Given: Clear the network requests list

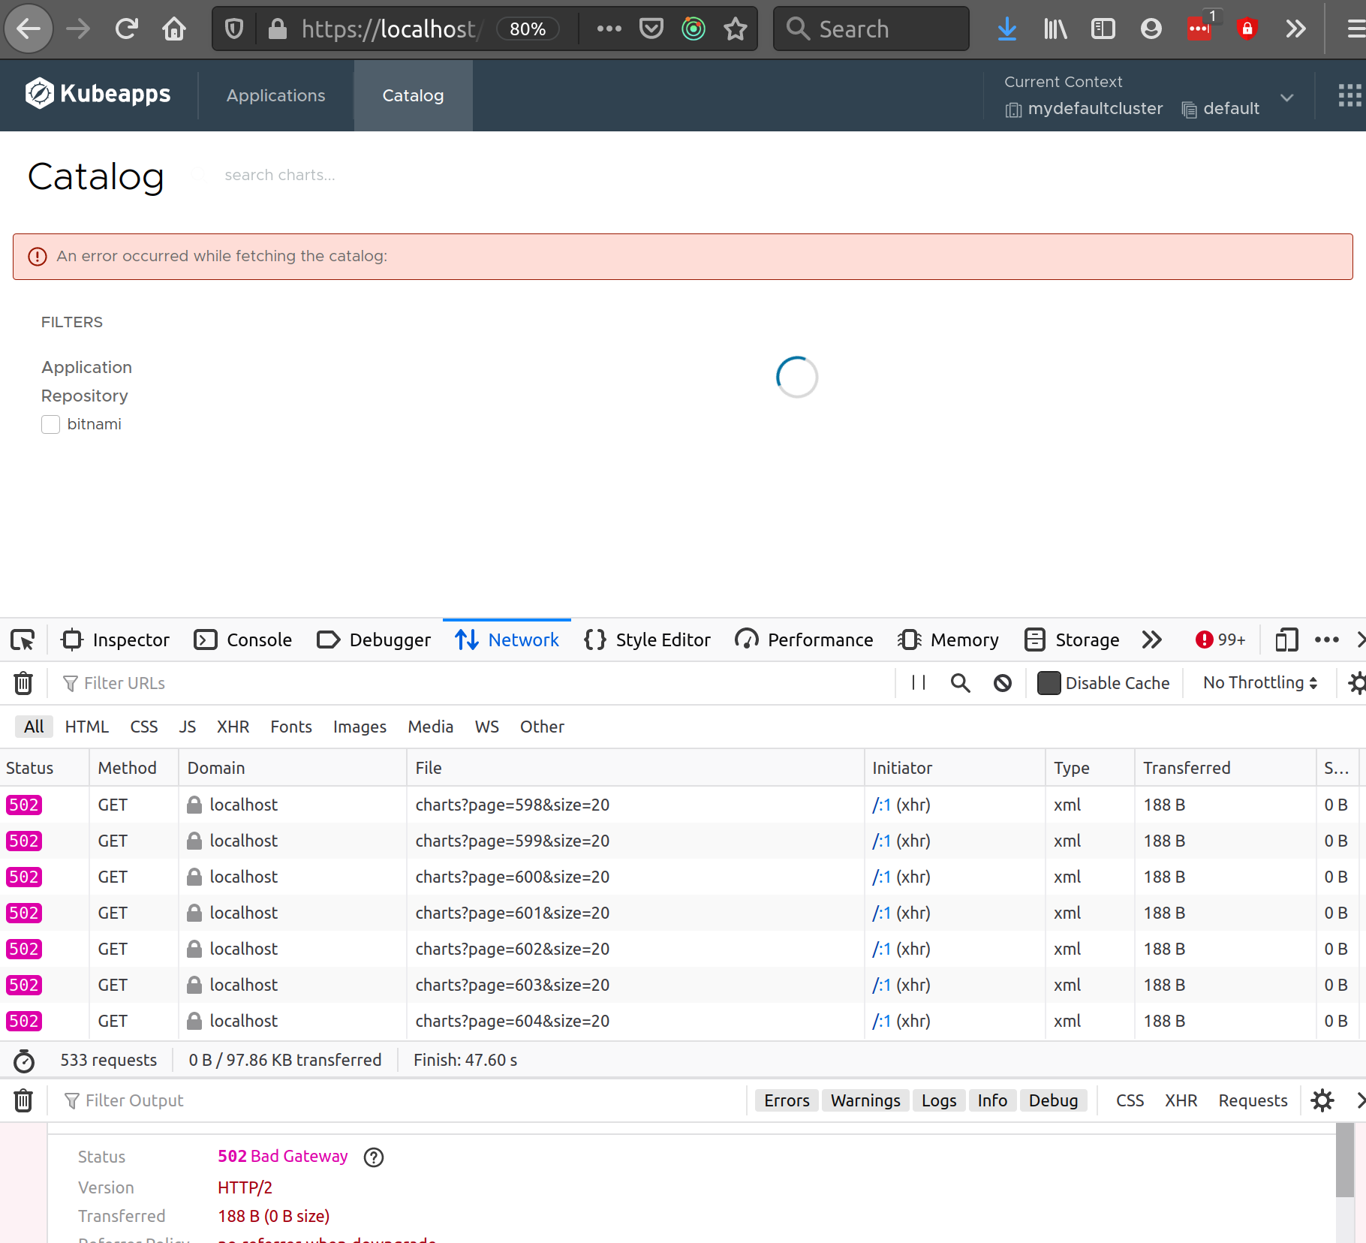Looking at the screenshot, I should click(23, 683).
